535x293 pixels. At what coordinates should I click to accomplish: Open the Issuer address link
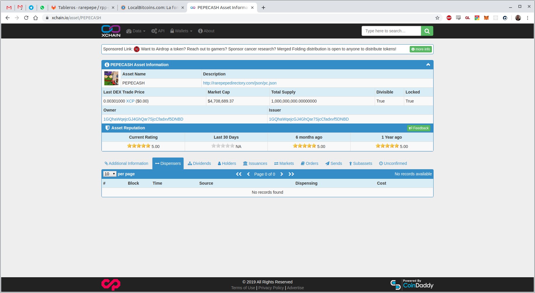tap(309, 119)
